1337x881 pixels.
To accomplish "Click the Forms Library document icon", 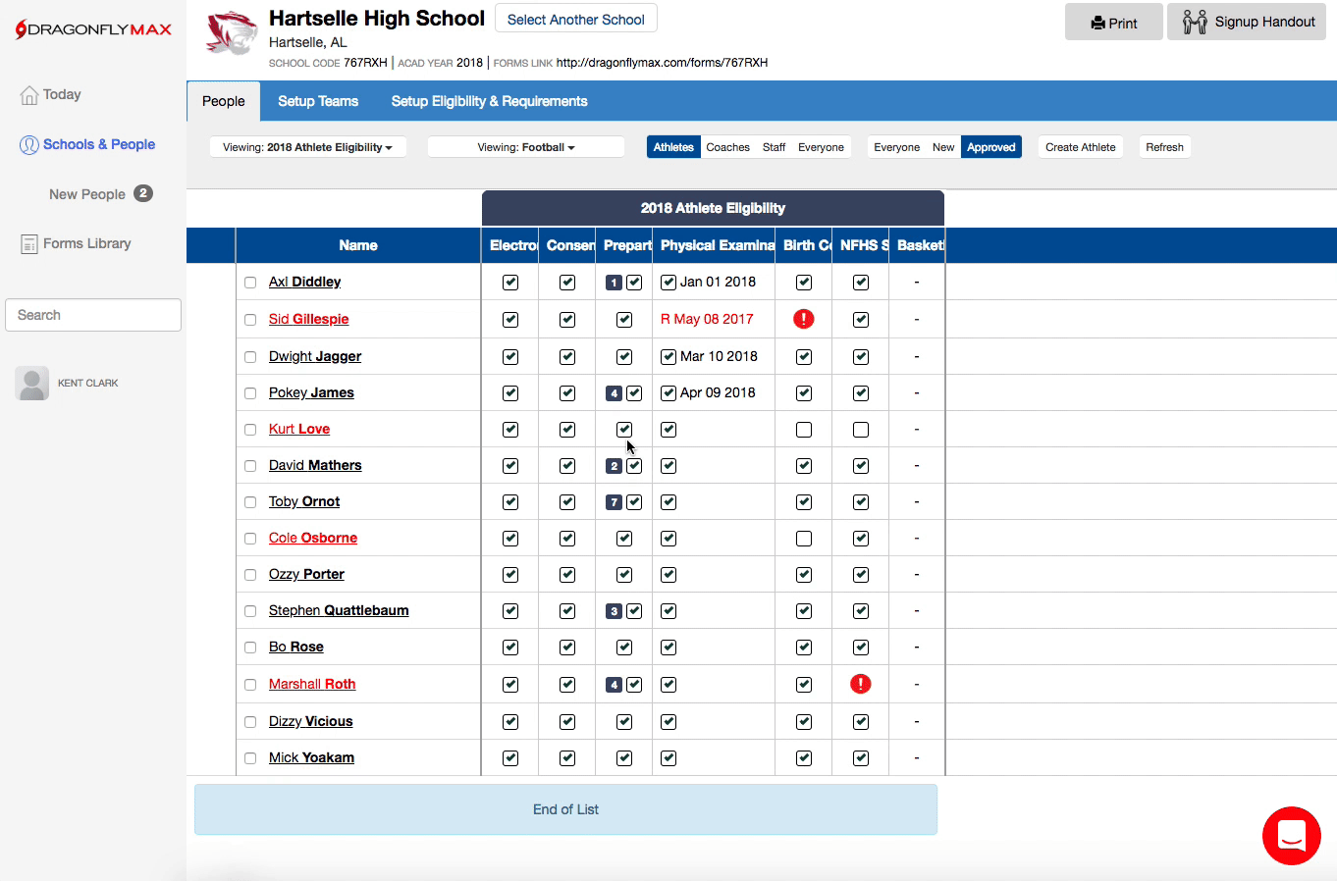I will pos(29,244).
